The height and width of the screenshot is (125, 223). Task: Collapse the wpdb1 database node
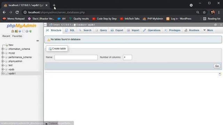pos(2,74)
